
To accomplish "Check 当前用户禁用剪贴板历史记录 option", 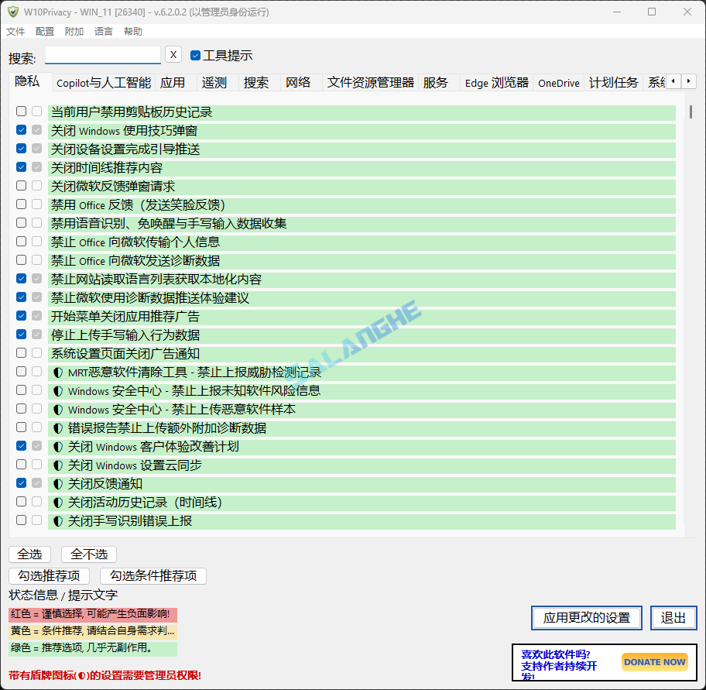I will 21,112.
